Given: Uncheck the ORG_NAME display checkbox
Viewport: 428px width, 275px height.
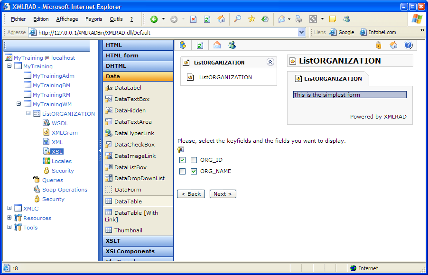Looking at the screenshot, I should click(194, 172).
